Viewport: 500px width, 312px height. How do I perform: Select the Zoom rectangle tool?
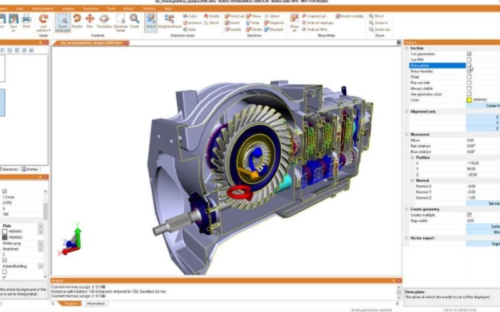point(63,22)
